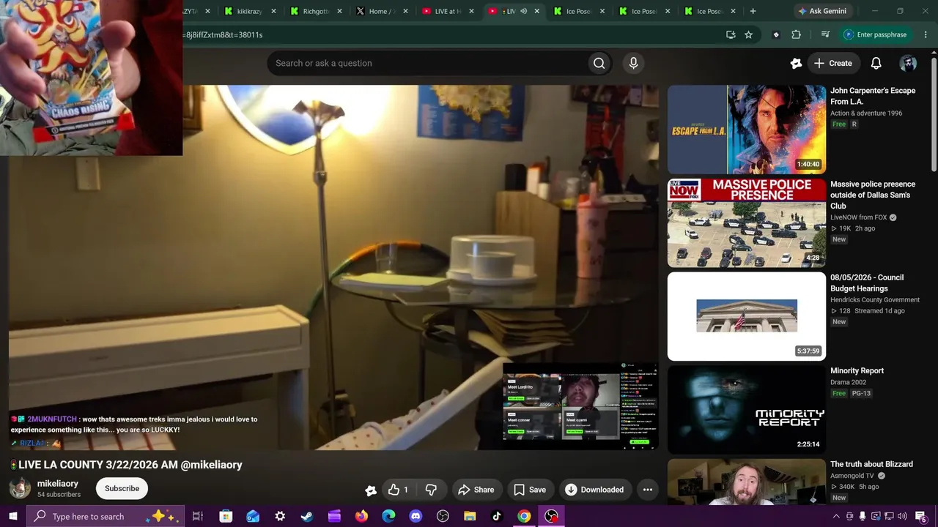
Task: Open Massive police presence outside Dallas title
Action: (x=873, y=195)
